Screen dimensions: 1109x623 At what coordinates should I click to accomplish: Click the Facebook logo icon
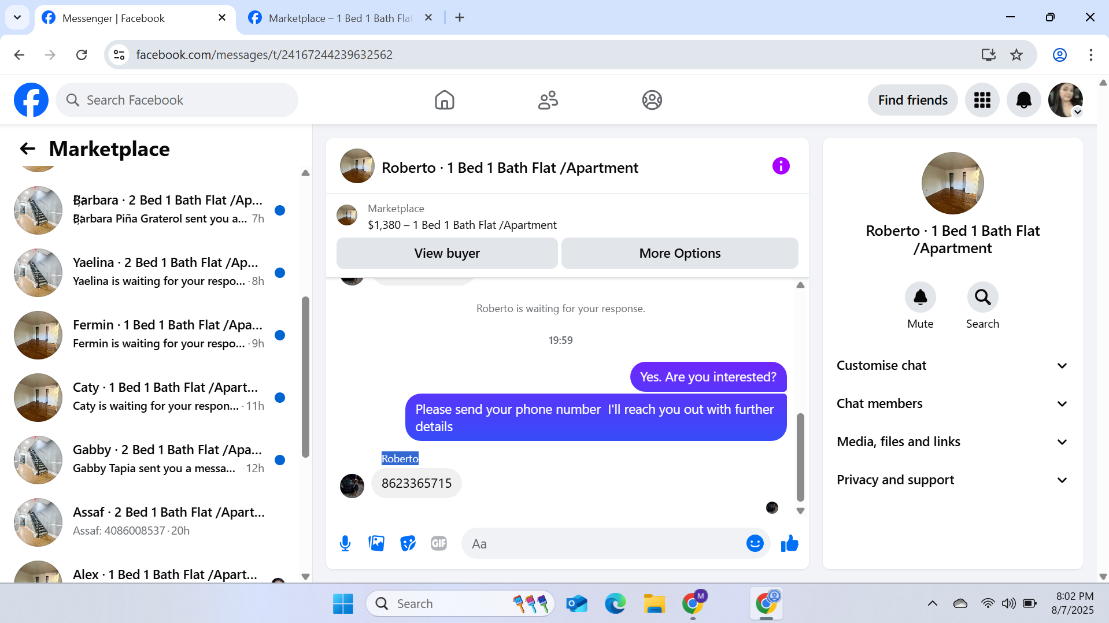pos(31,100)
